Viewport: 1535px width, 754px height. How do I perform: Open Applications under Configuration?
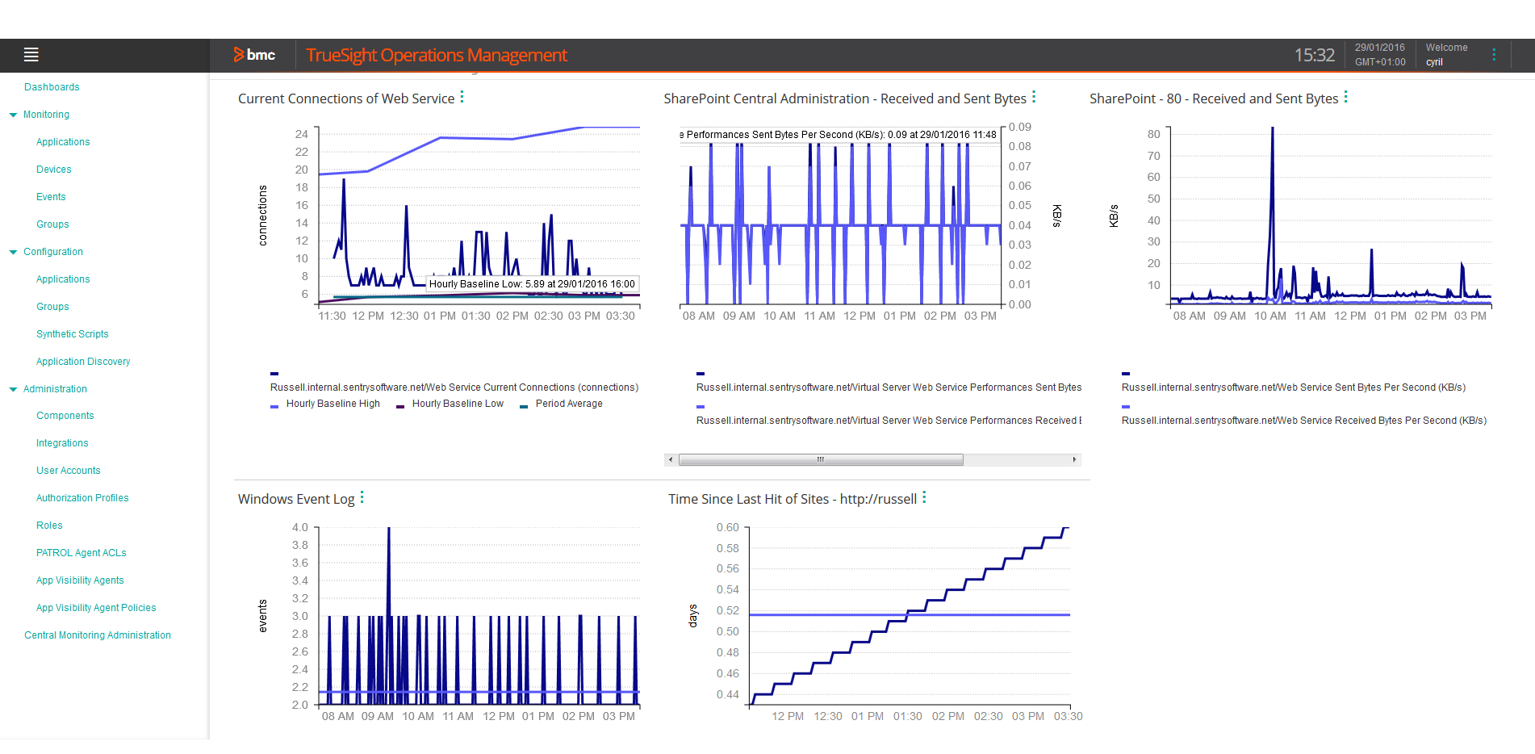coord(63,279)
